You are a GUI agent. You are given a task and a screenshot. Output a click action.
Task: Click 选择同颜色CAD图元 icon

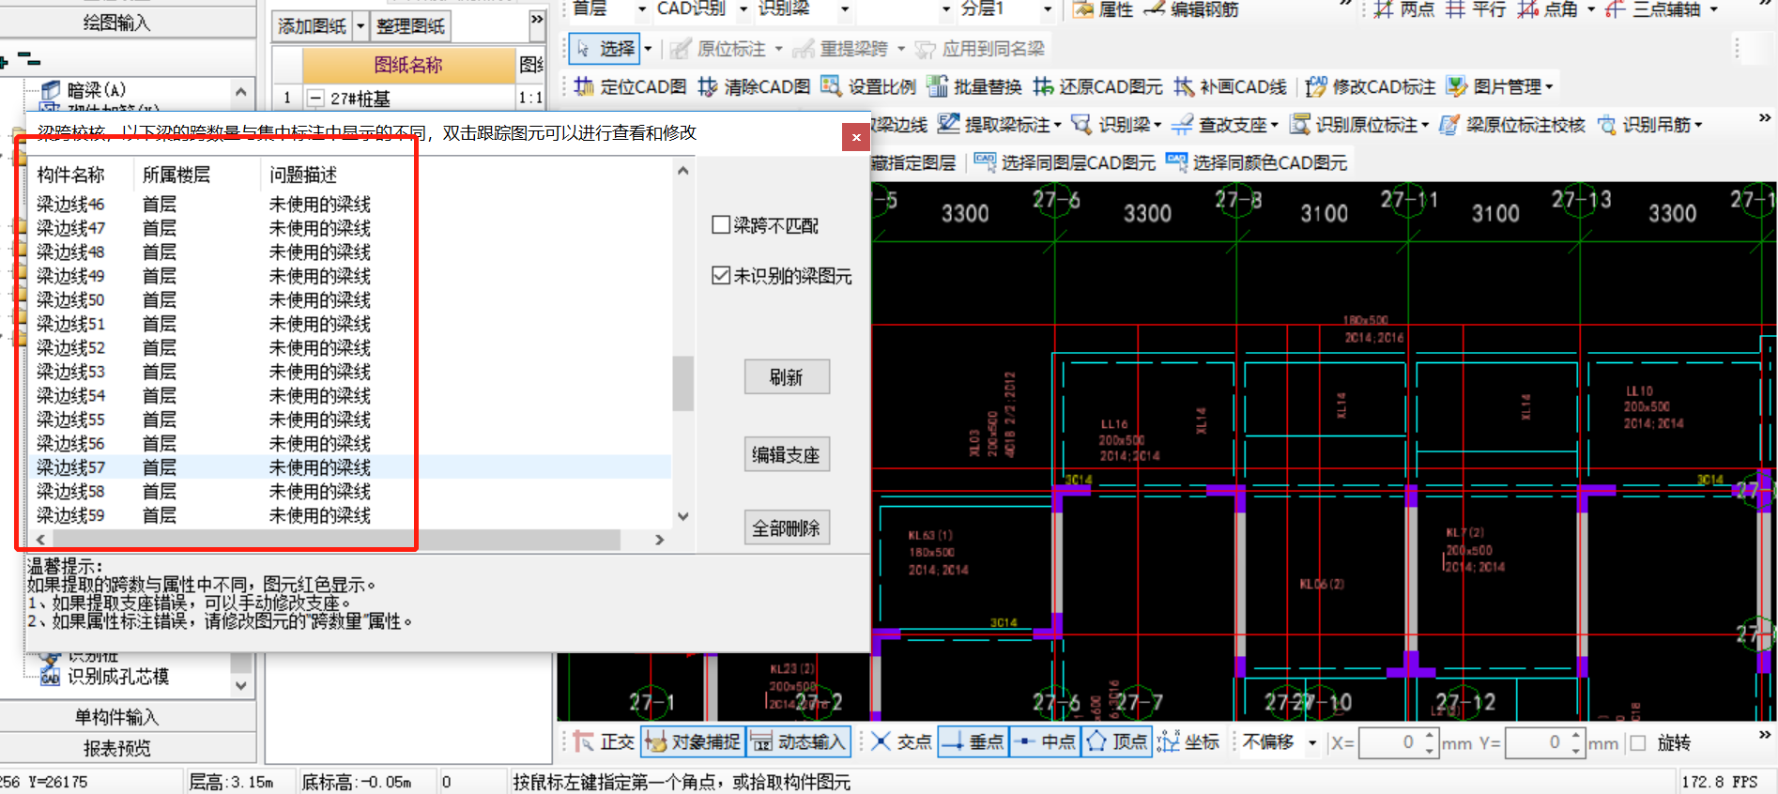(x=1176, y=161)
